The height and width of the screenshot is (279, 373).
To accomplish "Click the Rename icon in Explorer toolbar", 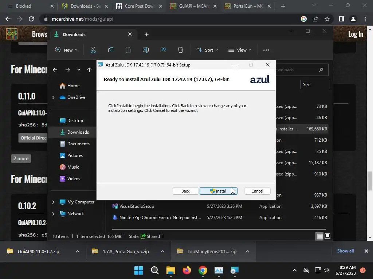I will point(146,50).
